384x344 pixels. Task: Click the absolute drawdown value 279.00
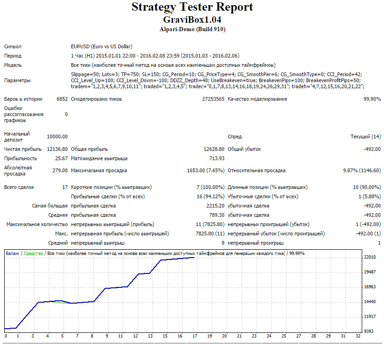[60, 170]
